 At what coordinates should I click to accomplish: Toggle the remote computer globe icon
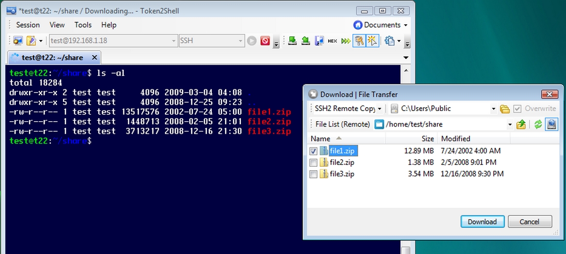pyautogui.click(x=551, y=125)
